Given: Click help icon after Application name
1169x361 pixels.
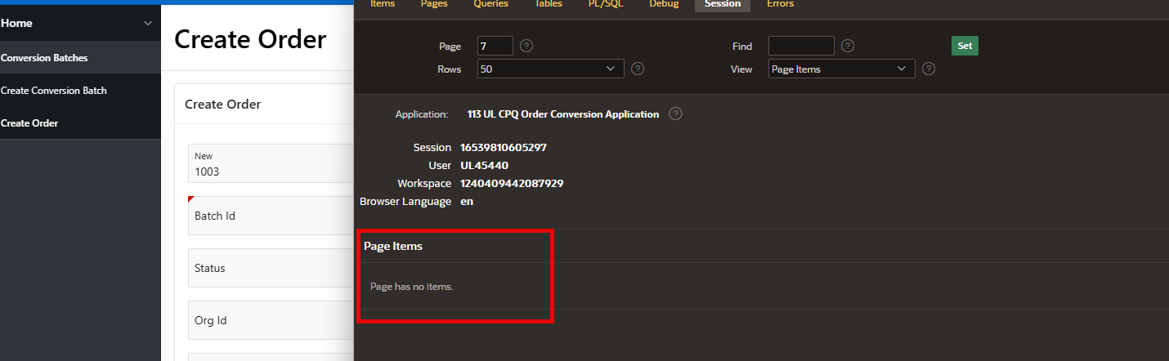Looking at the screenshot, I should click(675, 114).
